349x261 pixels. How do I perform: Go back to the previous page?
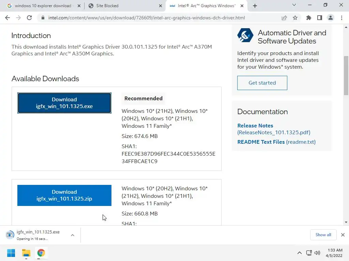(x=7, y=18)
